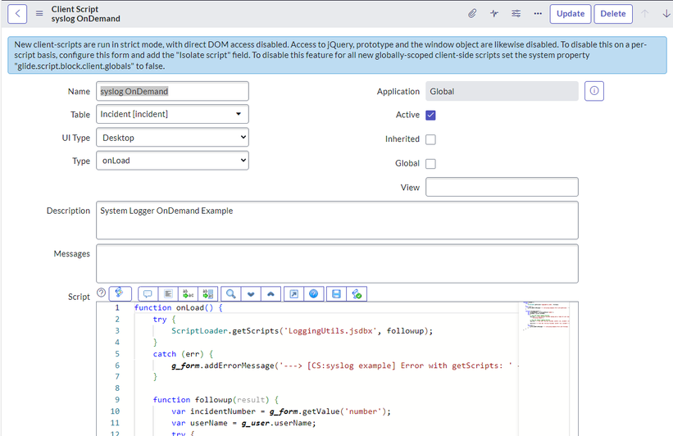
Task: Go to the next record (down arrow)
Action: pos(666,14)
